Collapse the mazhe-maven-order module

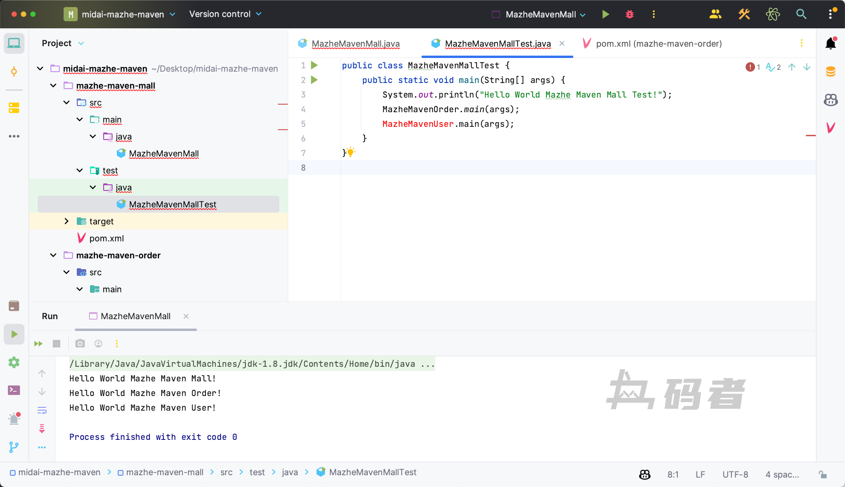(53, 256)
